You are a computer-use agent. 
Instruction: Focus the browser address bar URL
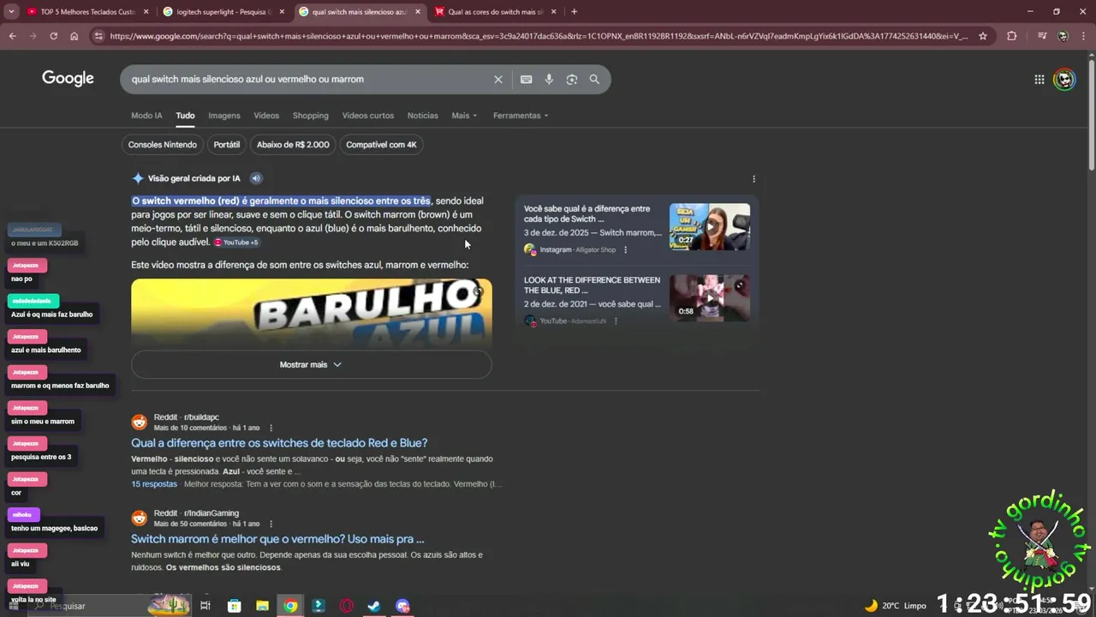(539, 36)
